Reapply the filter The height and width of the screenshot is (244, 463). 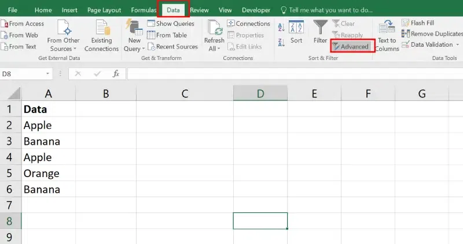(x=348, y=35)
